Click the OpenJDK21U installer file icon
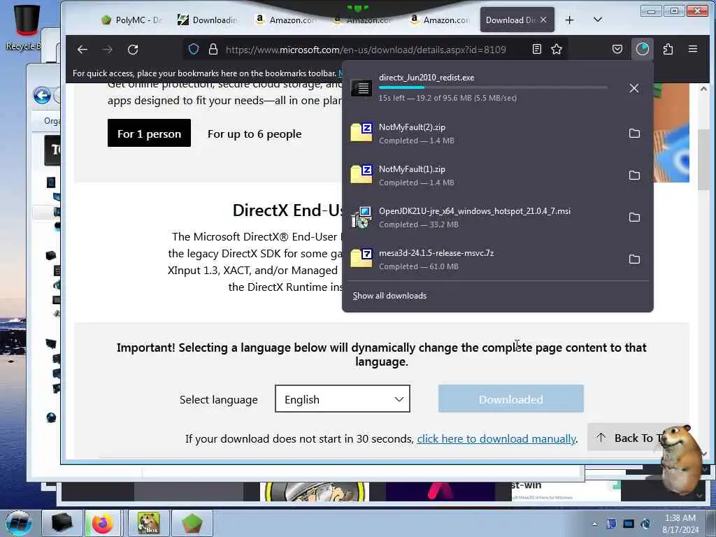 (x=361, y=217)
